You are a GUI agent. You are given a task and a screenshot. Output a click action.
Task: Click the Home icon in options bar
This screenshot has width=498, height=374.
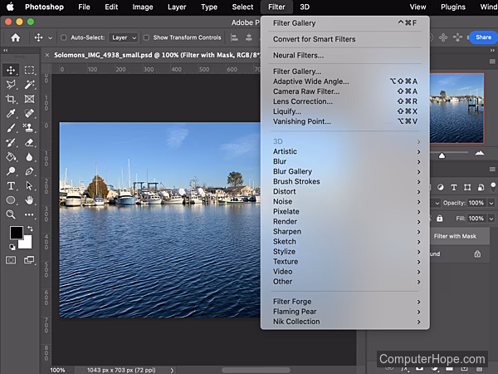pos(15,37)
